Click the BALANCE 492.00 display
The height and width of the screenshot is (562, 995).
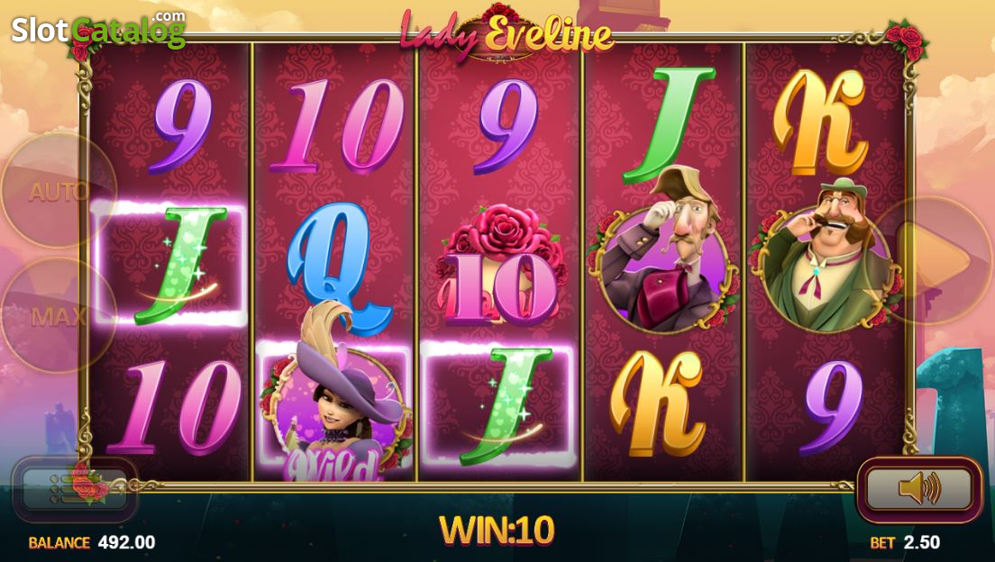pyautogui.click(x=91, y=542)
